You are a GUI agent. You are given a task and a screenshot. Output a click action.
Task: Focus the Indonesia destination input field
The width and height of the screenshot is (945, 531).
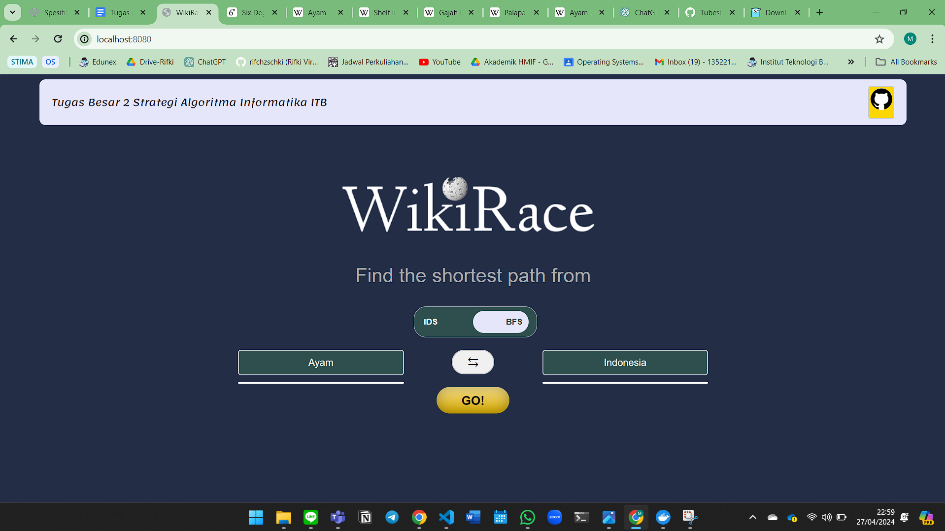(625, 363)
